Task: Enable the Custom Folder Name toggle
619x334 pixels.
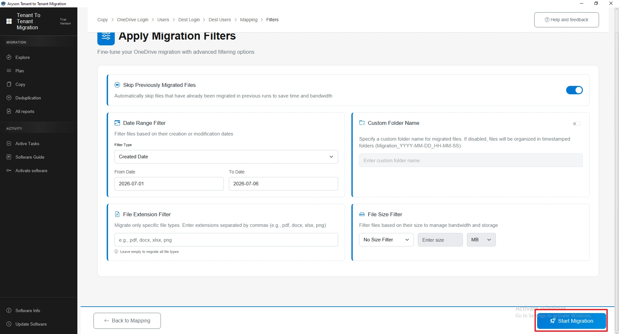Action: (x=577, y=124)
